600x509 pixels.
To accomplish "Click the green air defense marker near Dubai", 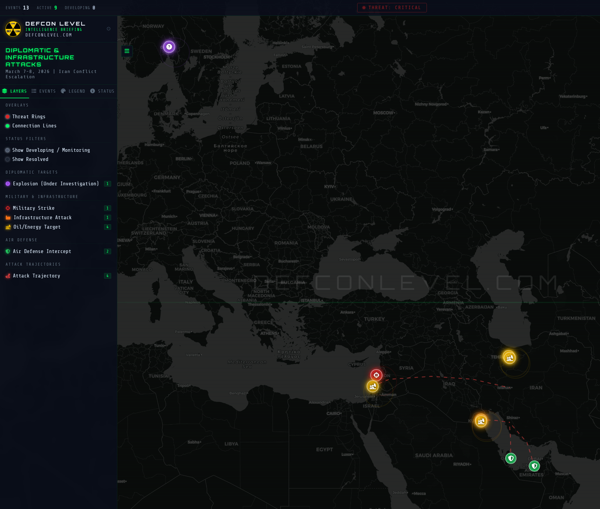I will click(534, 466).
